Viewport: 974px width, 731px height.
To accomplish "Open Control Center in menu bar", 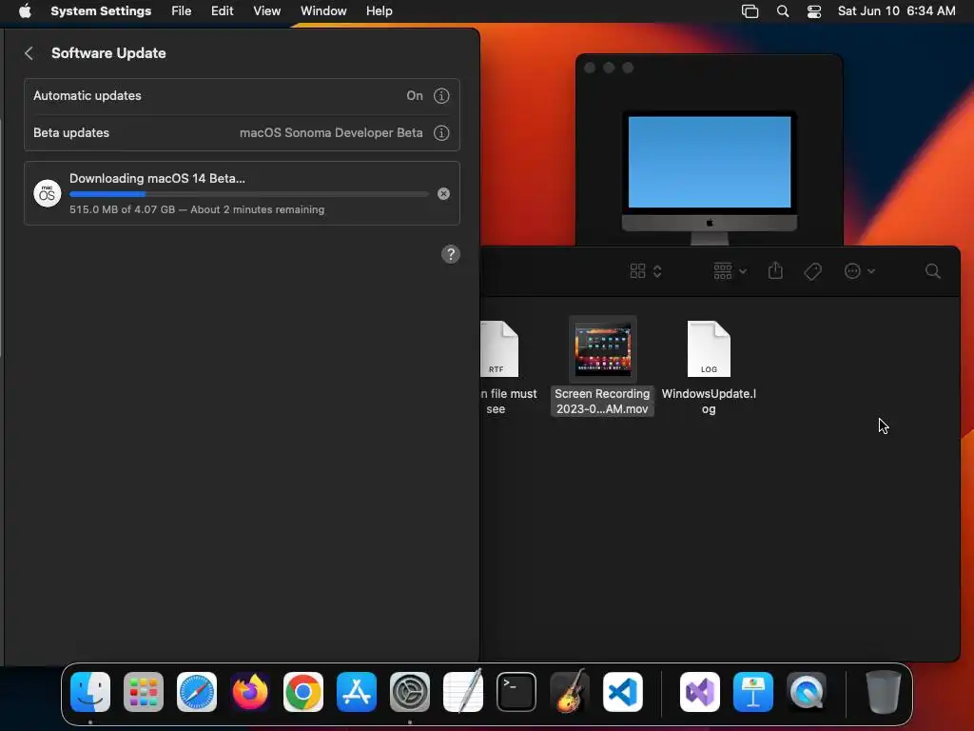I will click(814, 11).
